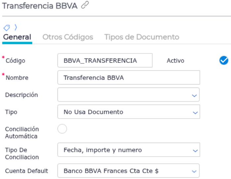This screenshot has height=179, width=231.
Task: Enable the Conciliación Automática checkbox
Action: click(x=62, y=129)
